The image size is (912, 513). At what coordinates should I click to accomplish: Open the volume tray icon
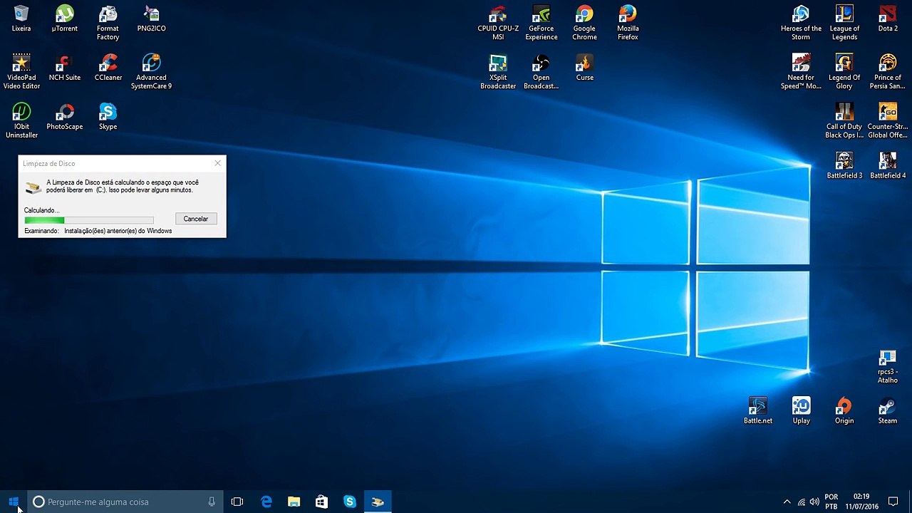[x=814, y=502]
